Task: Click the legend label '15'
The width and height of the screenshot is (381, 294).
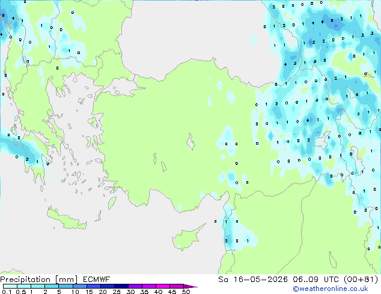Action: (89, 292)
